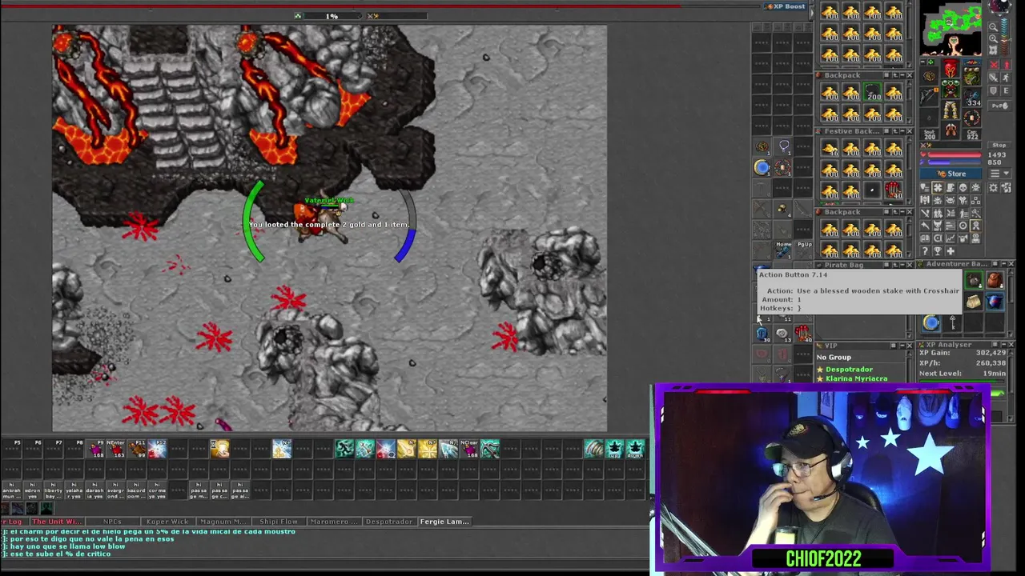The width and height of the screenshot is (1025, 576).
Task: Select VIP entry Klarina Myriacra
Action: (x=857, y=378)
